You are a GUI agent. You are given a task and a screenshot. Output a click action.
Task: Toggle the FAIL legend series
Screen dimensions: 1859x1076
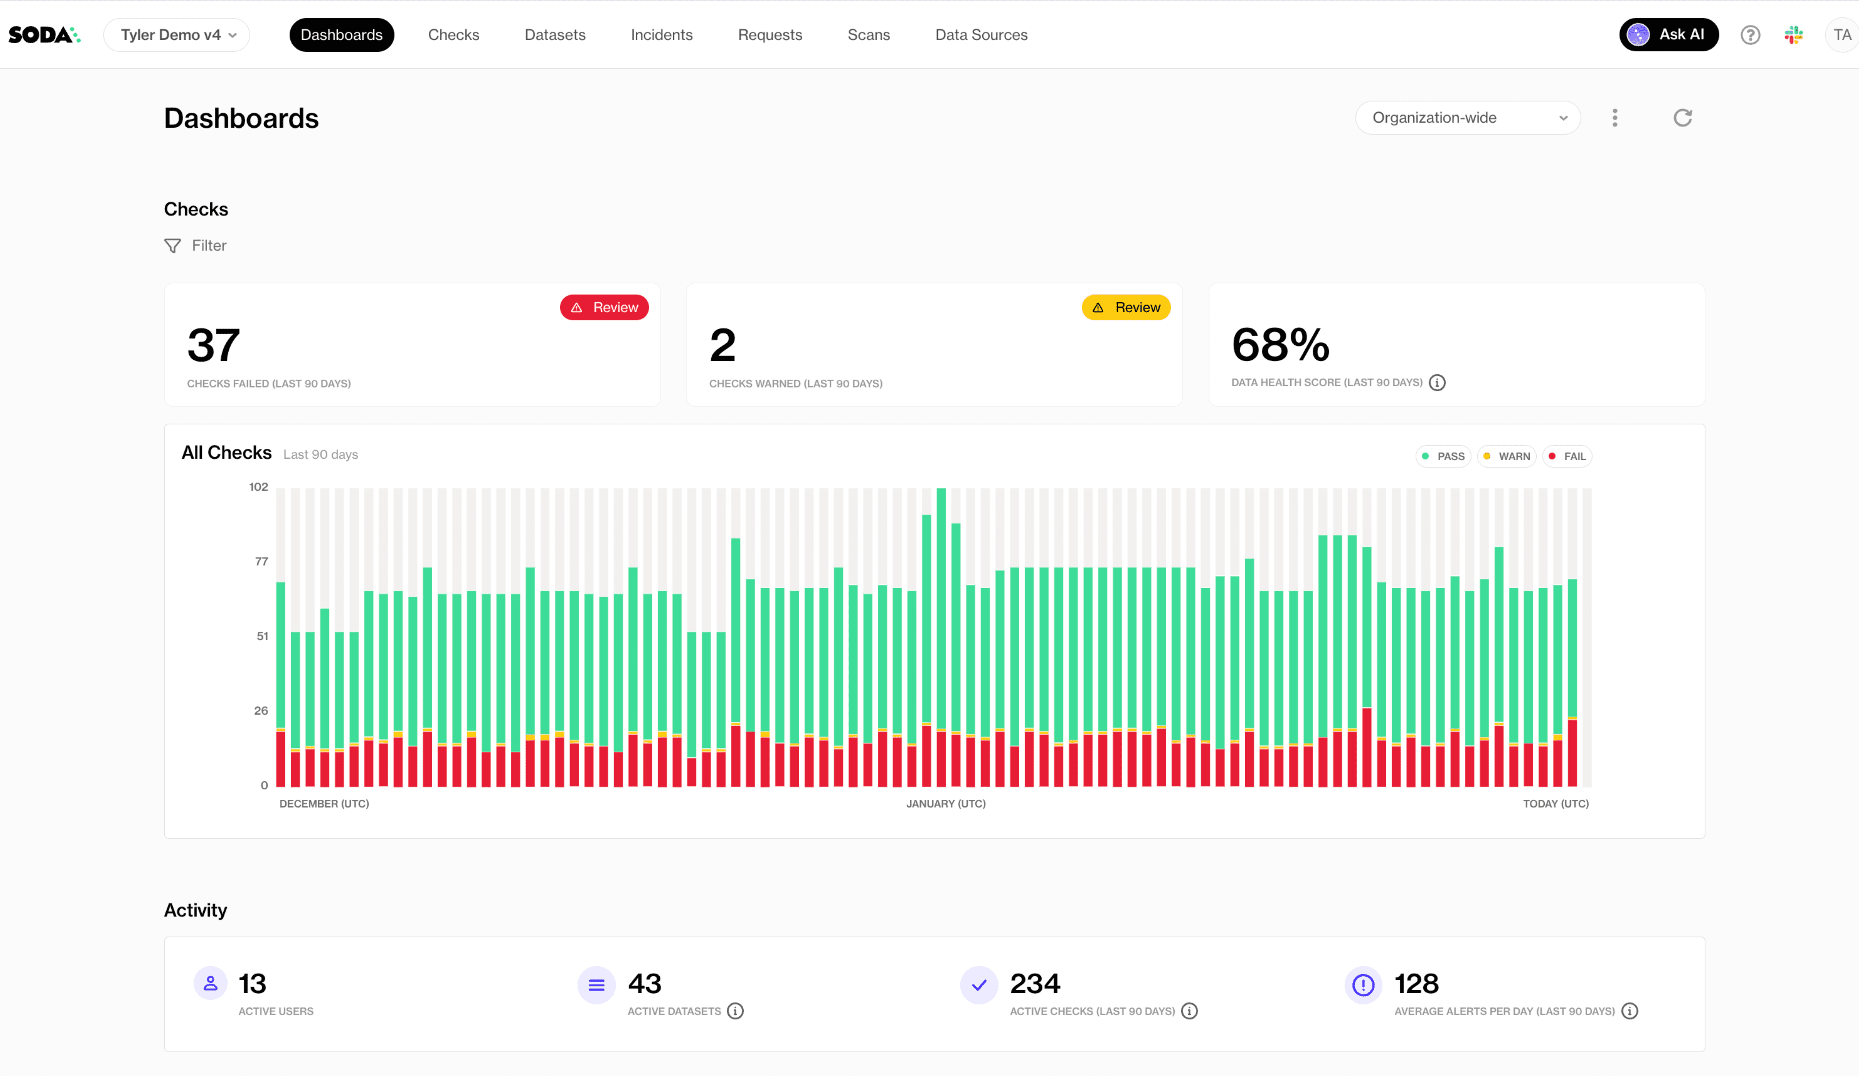1567,456
